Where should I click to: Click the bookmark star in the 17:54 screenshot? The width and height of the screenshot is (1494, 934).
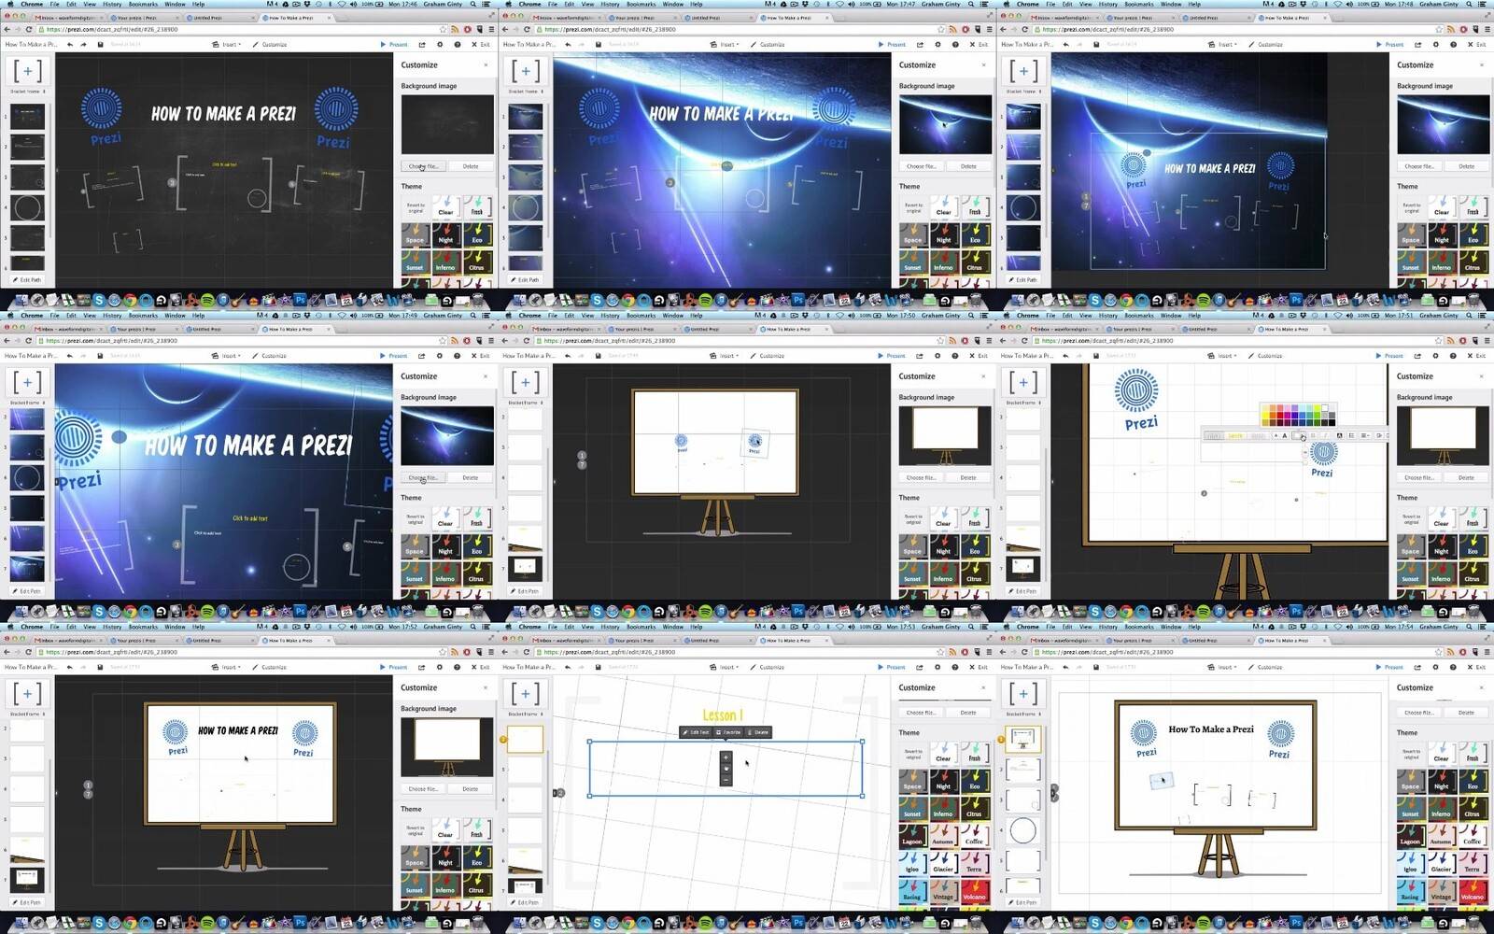1438,652
